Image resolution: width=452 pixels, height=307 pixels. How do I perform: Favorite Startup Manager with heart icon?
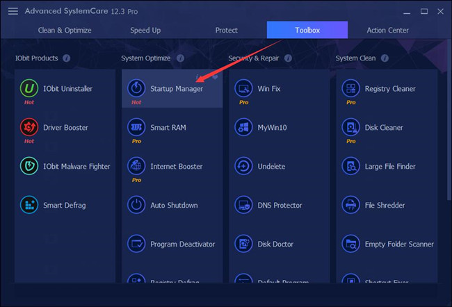click(x=215, y=77)
